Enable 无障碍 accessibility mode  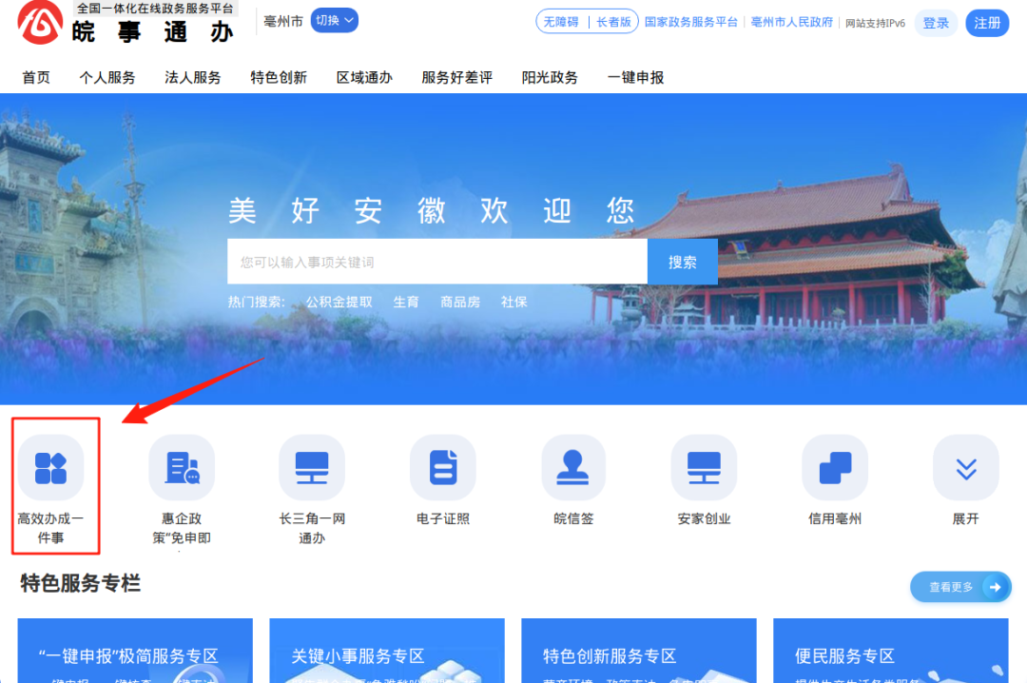point(563,21)
